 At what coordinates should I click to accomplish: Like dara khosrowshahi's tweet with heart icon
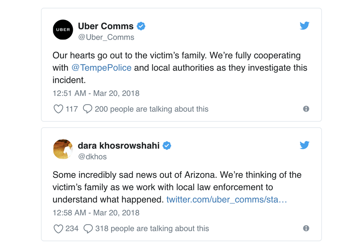(x=58, y=228)
